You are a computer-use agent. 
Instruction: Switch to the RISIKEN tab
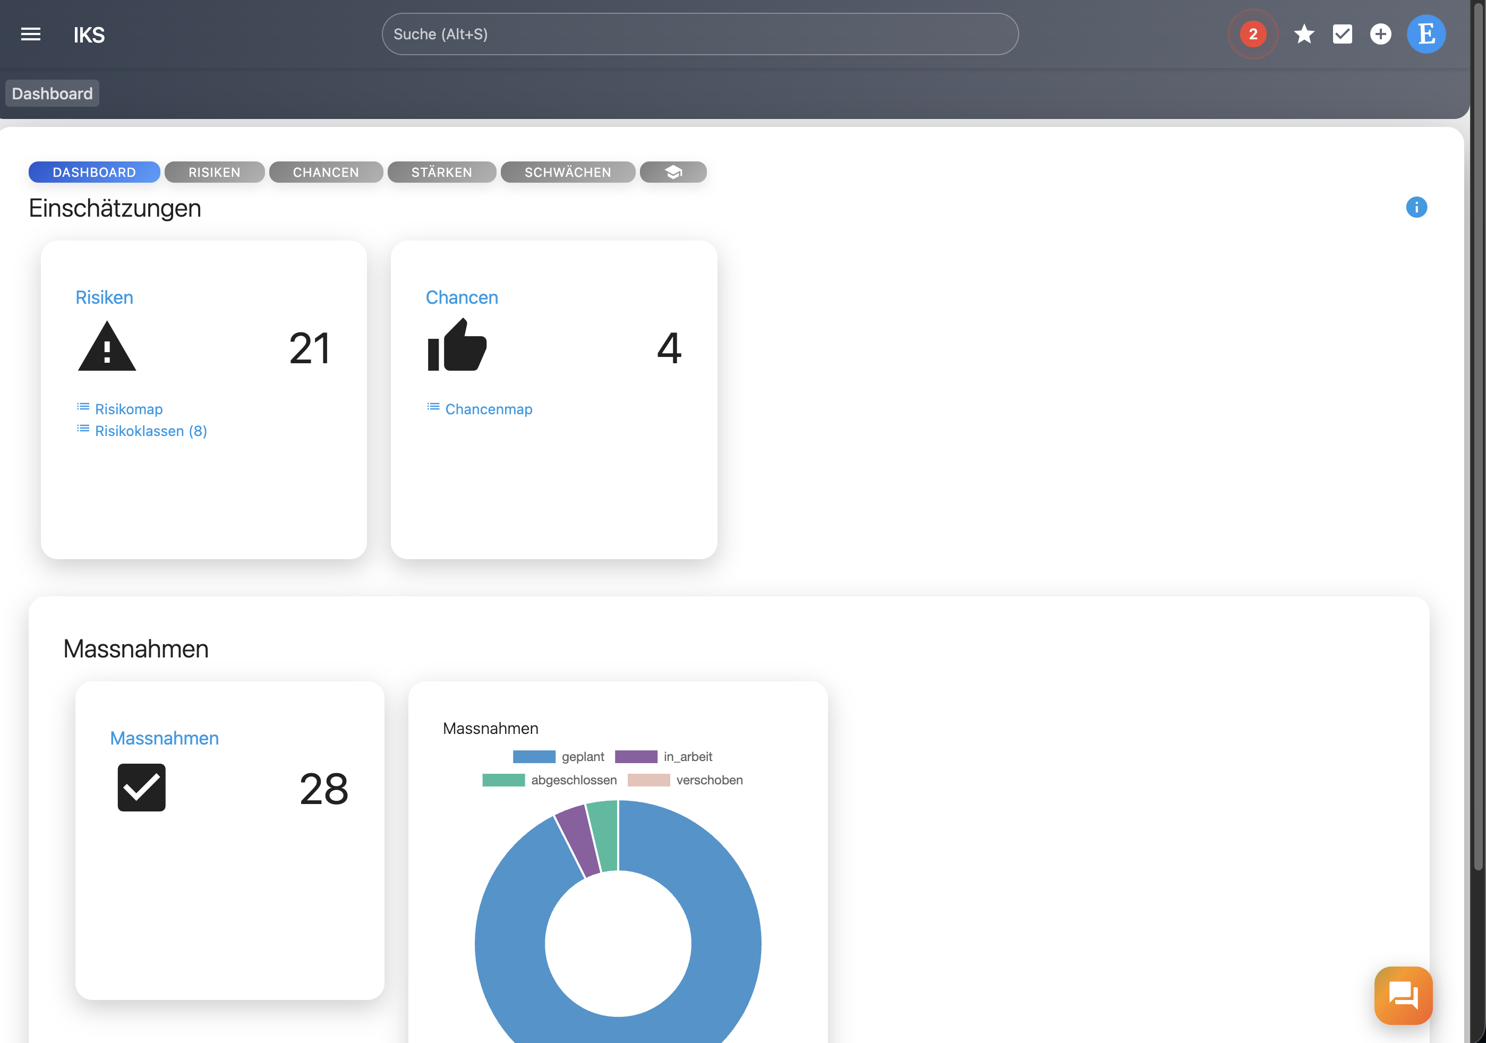(214, 172)
